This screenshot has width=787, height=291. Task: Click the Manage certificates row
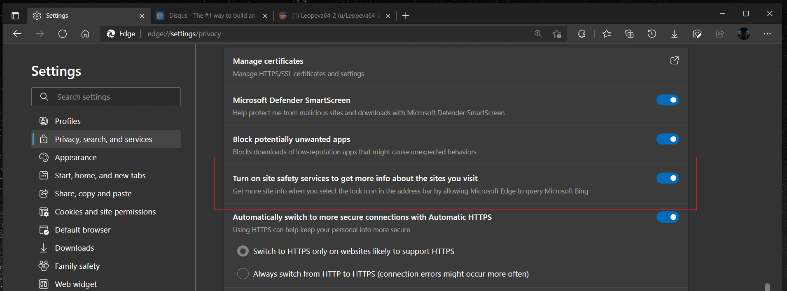click(x=456, y=67)
